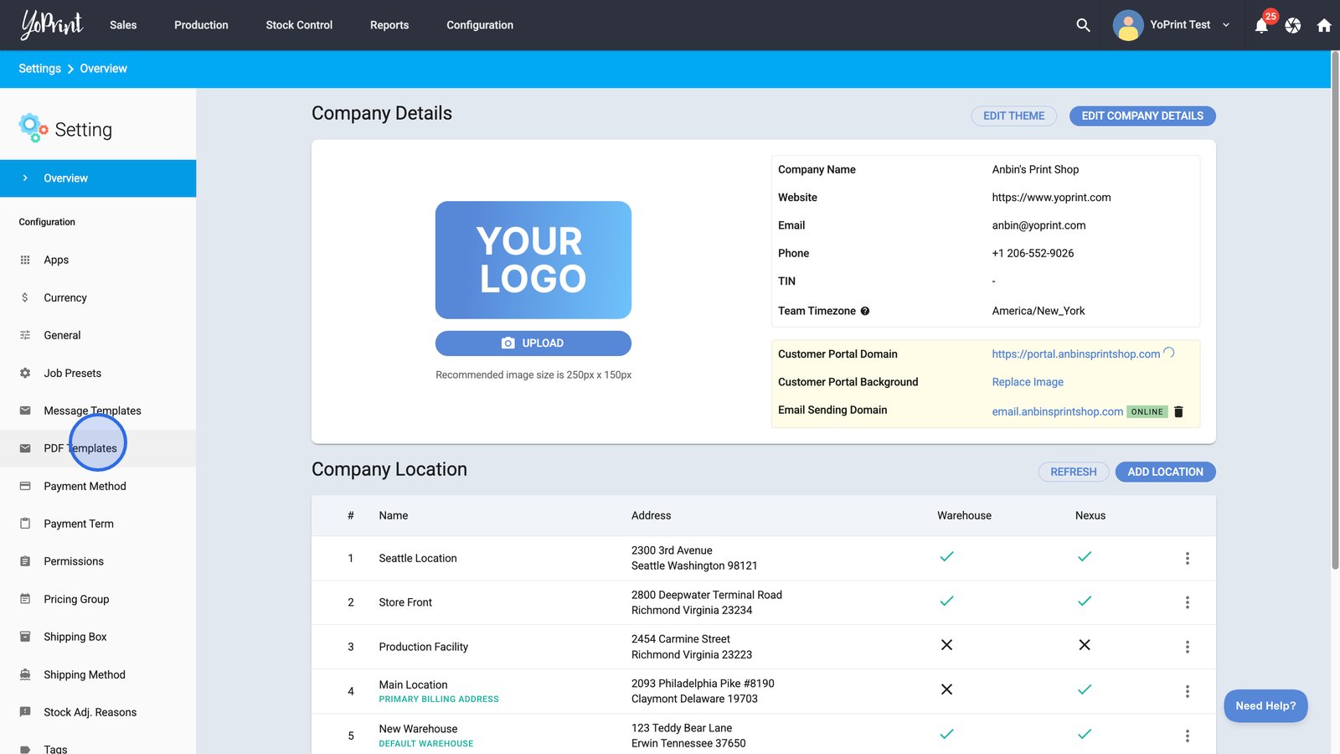
Task: Open Apps from the settings sidebar
Action: (x=56, y=260)
